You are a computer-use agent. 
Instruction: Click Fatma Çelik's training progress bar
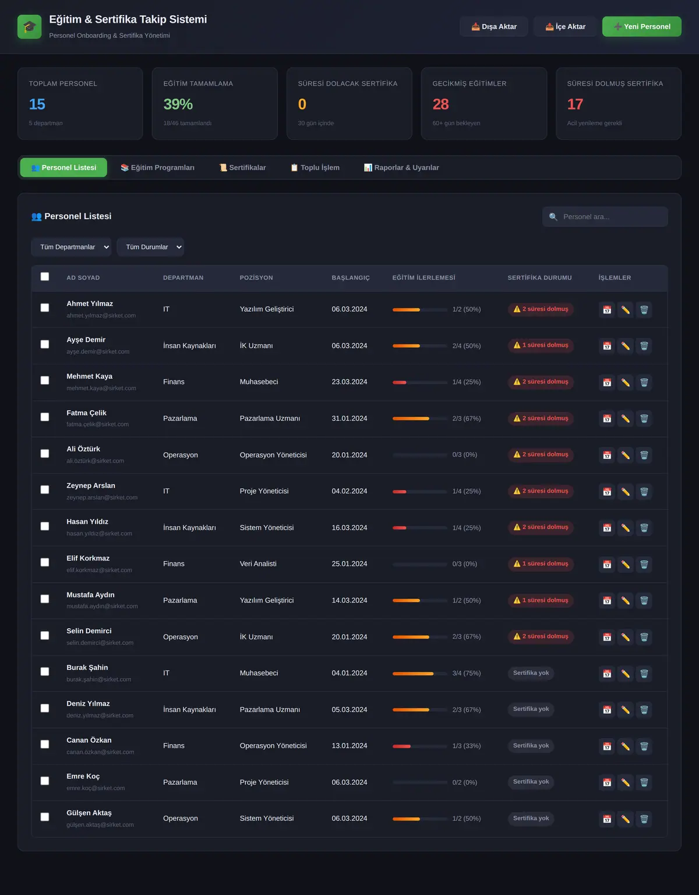tap(420, 418)
